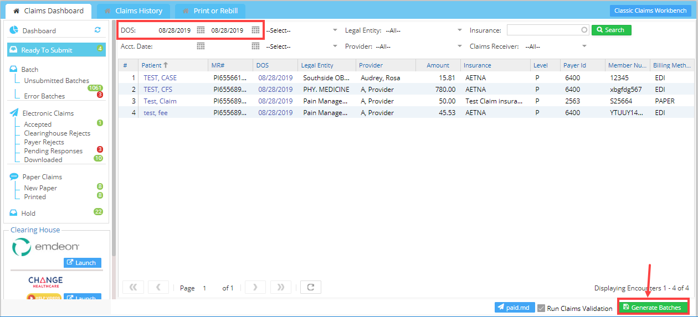Image resolution: width=698 pixels, height=317 pixels.
Task: Click the Dashboard refresh icon
Action: pos(98,30)
